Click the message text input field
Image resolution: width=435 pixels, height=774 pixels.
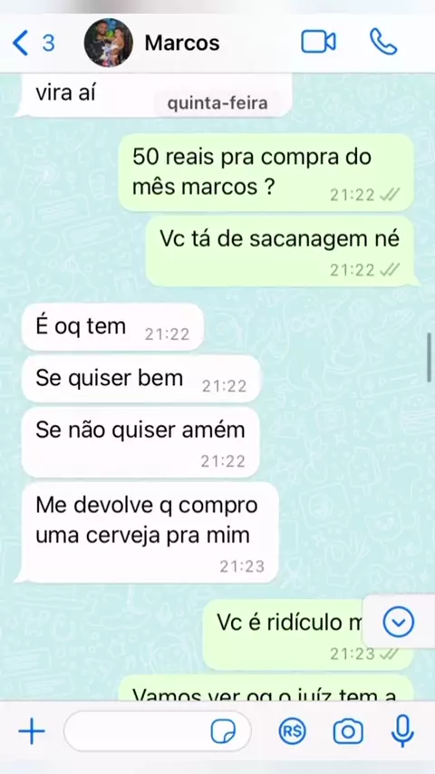point(158,731)
